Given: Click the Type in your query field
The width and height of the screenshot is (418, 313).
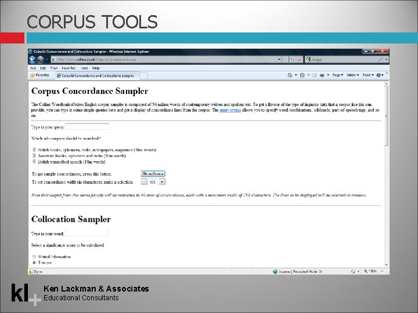Looking at the screenshot, I should [x=87, y=127].
